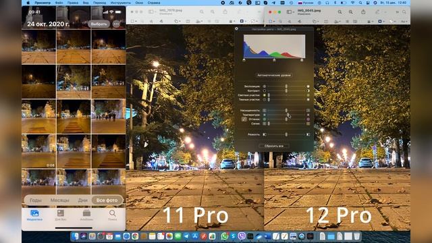This screenshot has height=243, width=432.
Task: Open the first photo thumbnail in the grid
Action: (x=38, y=47)
